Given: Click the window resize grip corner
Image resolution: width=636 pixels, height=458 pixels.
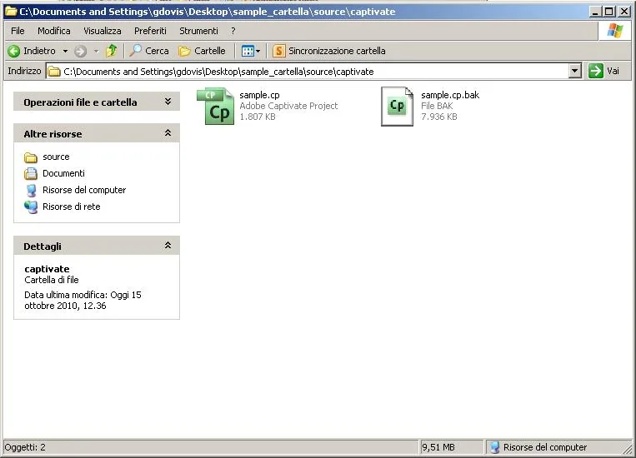Looking at the screenshot, I should pyautogui.click(x=628, y=448).
